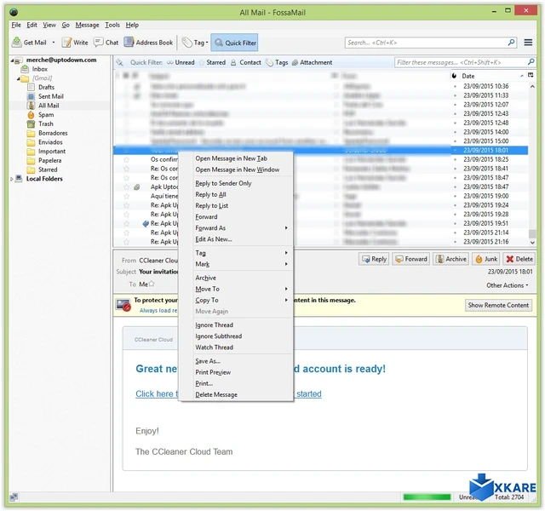Select the Drafts folder
This screenshot has height=511, width=545.
coord(46,87)
